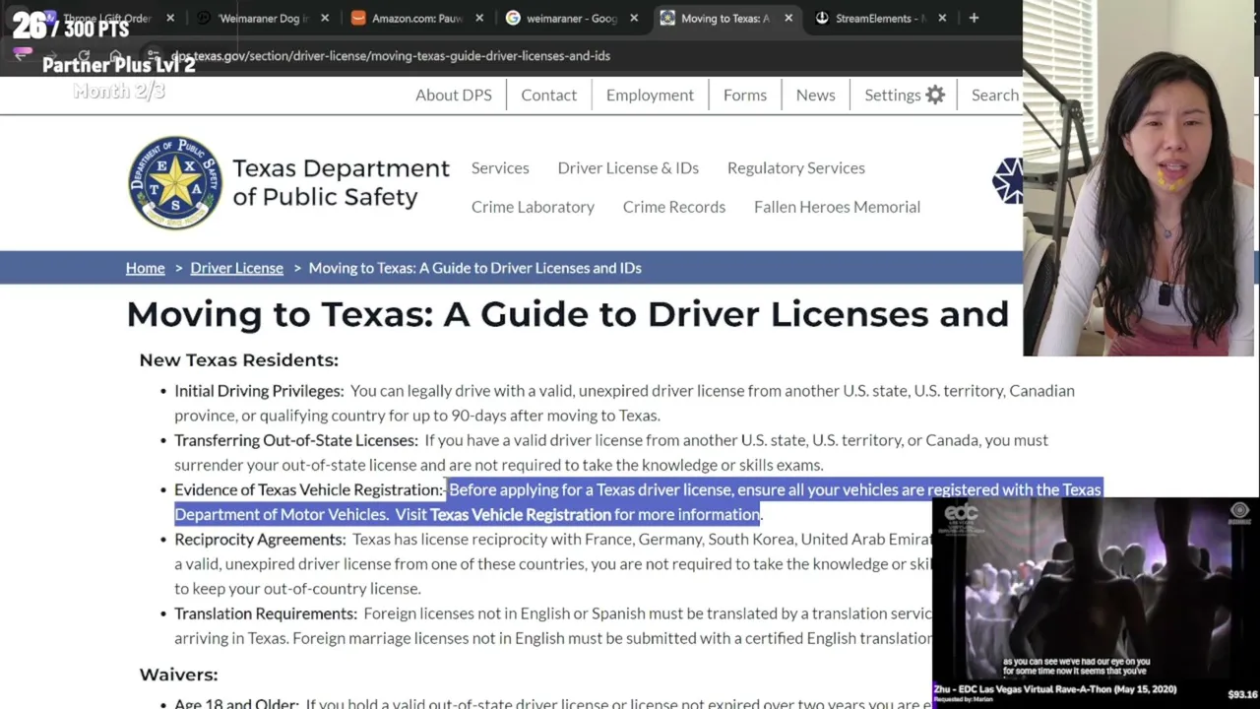This screenshot has height=709, width=1260.
Task: Go to Home in the breadcrumb
Action: click(146, 268)
